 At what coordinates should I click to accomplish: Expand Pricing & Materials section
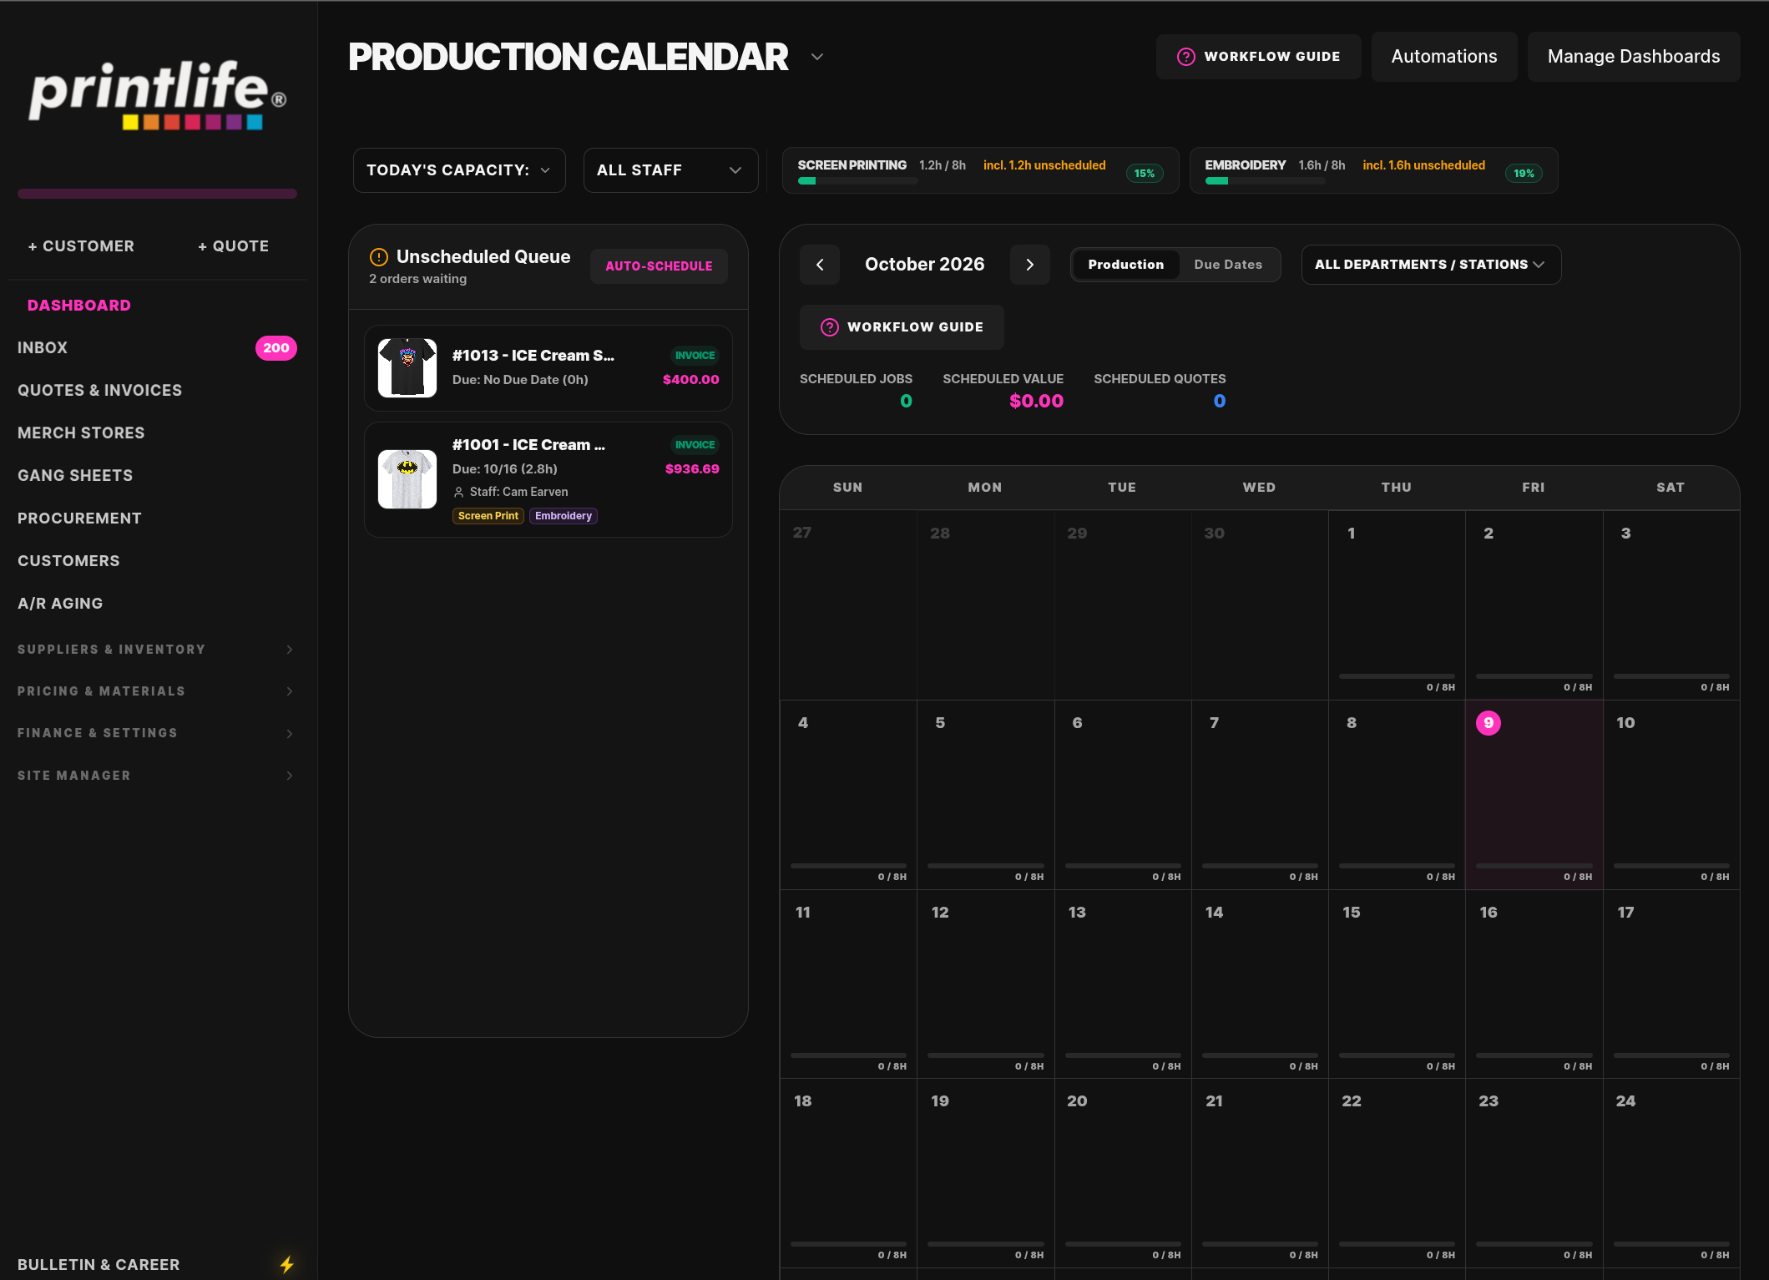(x=156, y=691)
